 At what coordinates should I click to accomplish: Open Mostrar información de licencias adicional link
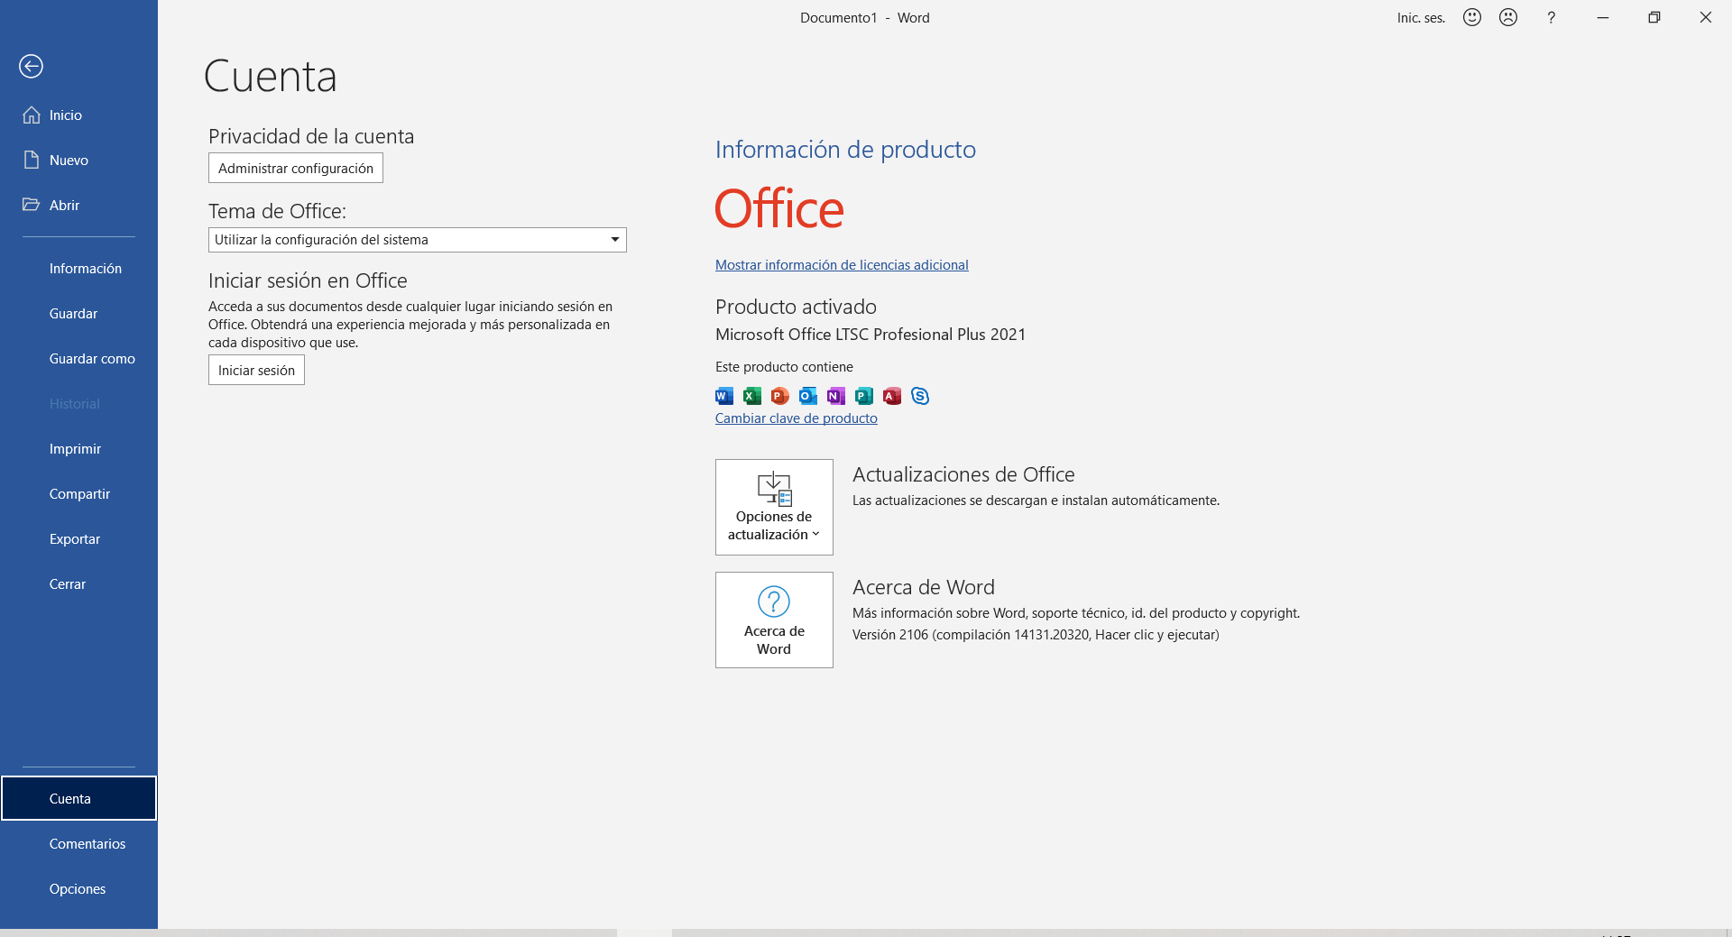(842, 264)
